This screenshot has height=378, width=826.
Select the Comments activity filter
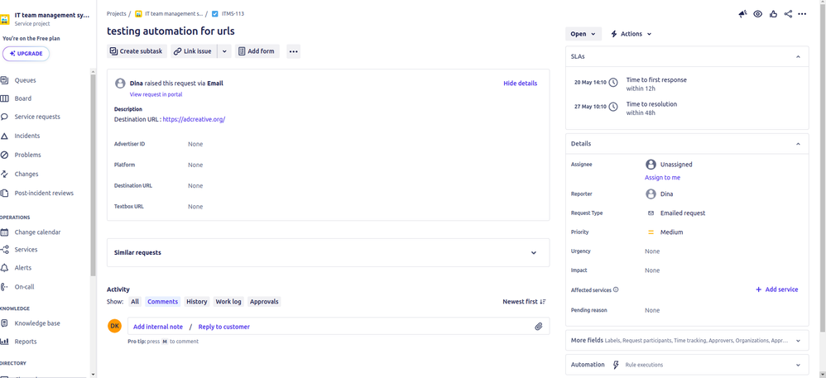tap(163, 302)
